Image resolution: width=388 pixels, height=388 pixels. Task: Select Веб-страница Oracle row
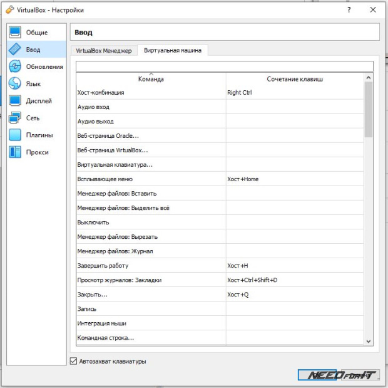tap(220, 135)
